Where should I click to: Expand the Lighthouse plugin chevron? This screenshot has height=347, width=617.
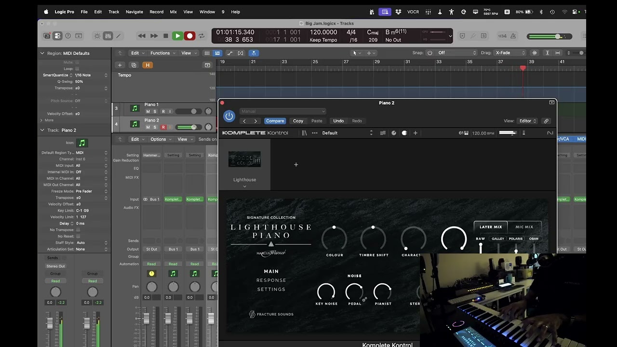(x=244, y=187)
